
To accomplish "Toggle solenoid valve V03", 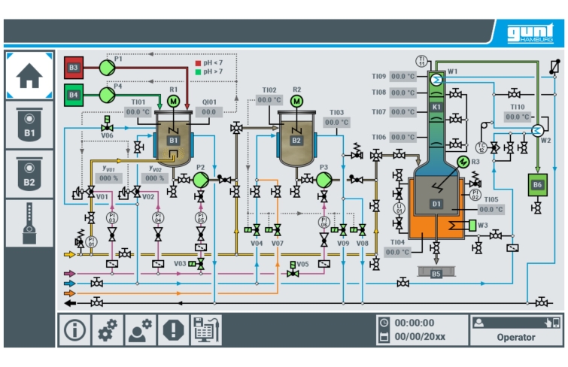I will [x=197, y=264].
